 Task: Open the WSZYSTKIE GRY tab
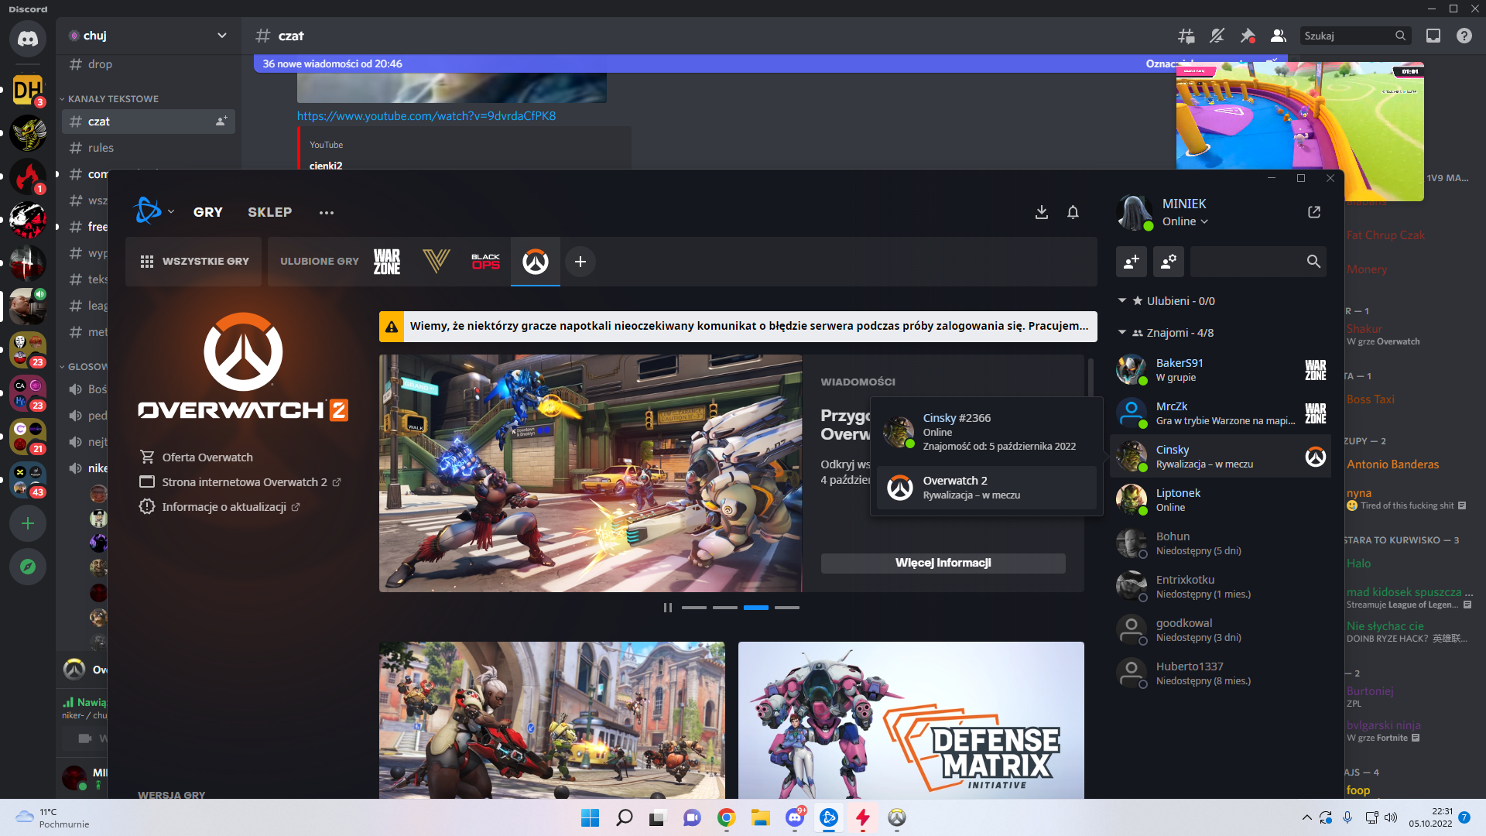[x=194, y=262]
